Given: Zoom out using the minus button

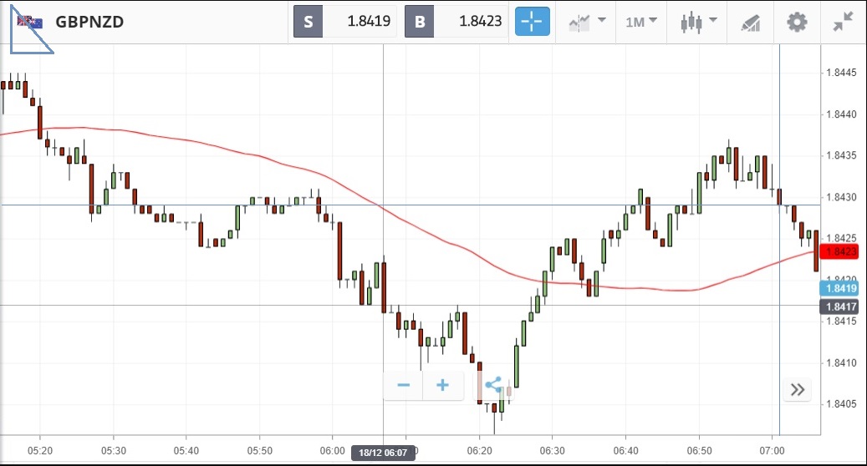Looking at the screenshot, I should 403,385.
